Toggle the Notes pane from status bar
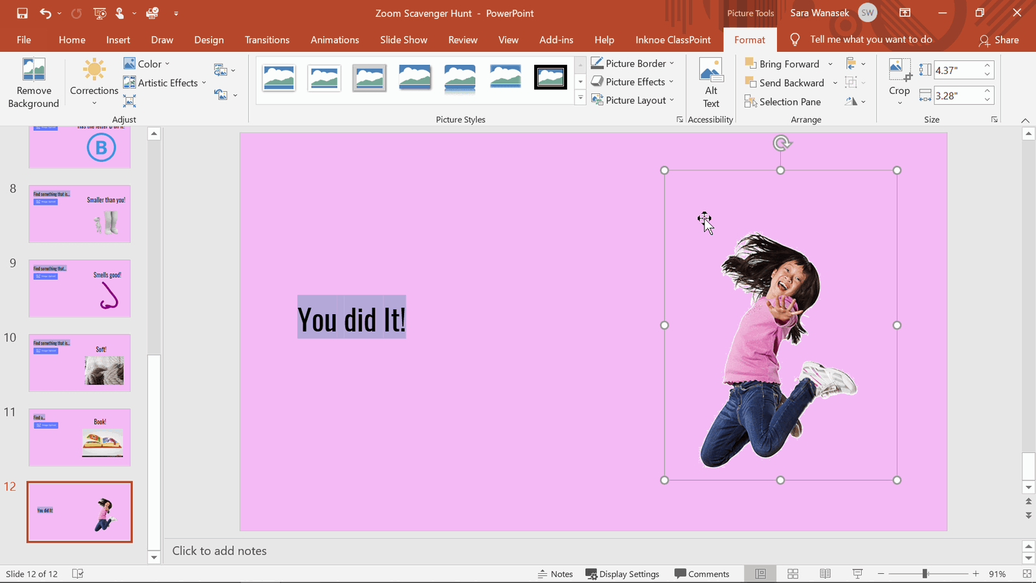The height and width of the screenshot is (583, 1036). (x=555, y=573)
